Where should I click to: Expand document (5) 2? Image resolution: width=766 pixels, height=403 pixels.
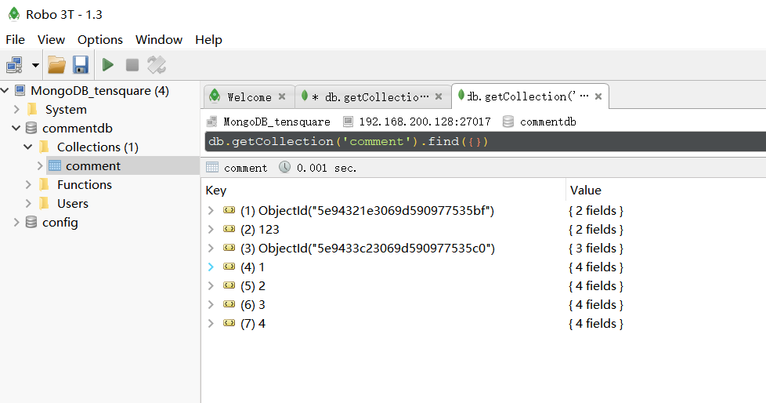[211, 285]
